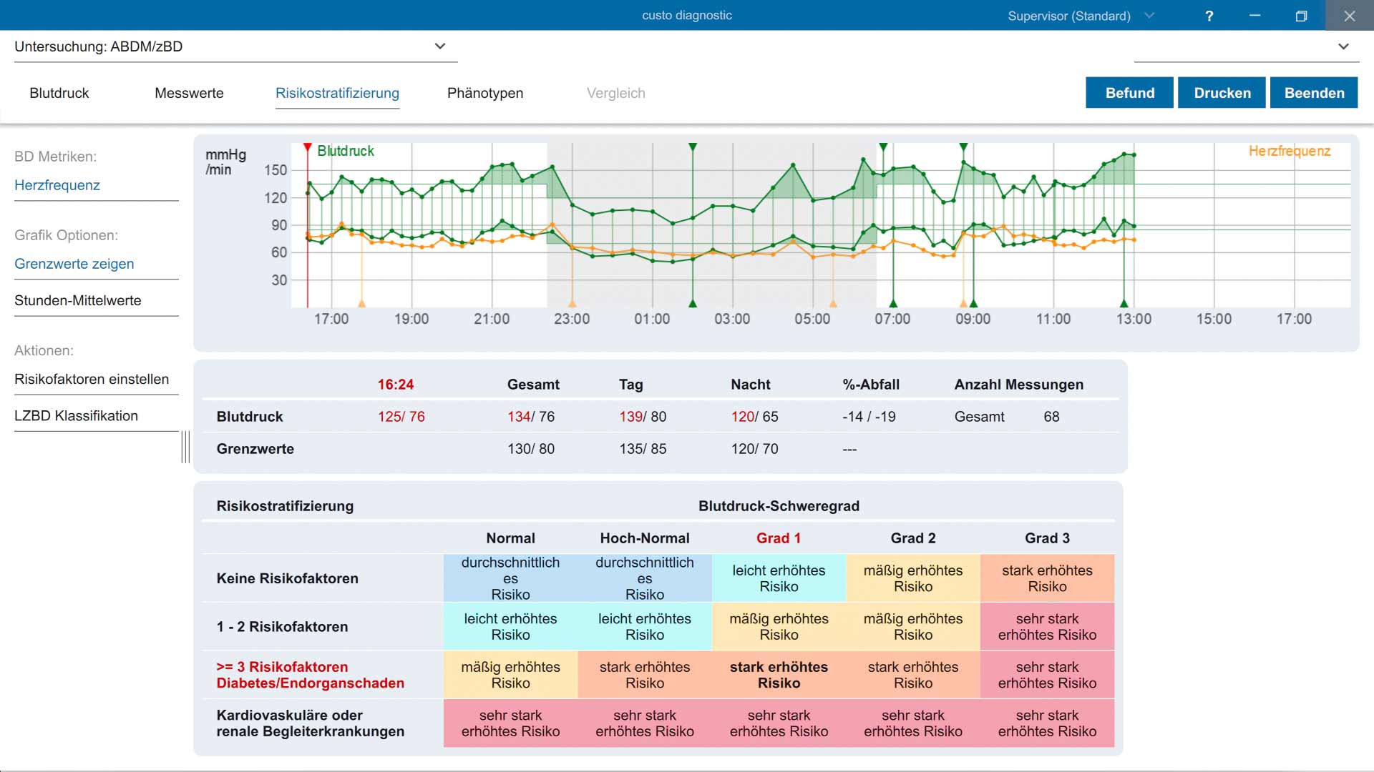Viewport: 1374px width, 772px height.
Task: Select the orange marker triangle near 17:45
Action: click(361, 304)
